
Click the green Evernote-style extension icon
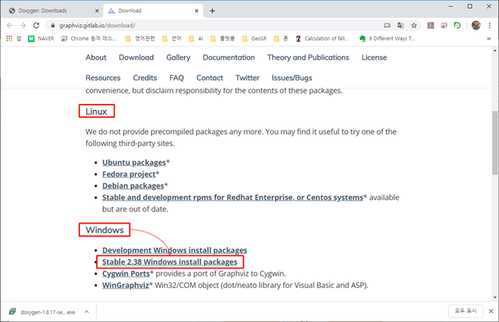pos(457,26)
